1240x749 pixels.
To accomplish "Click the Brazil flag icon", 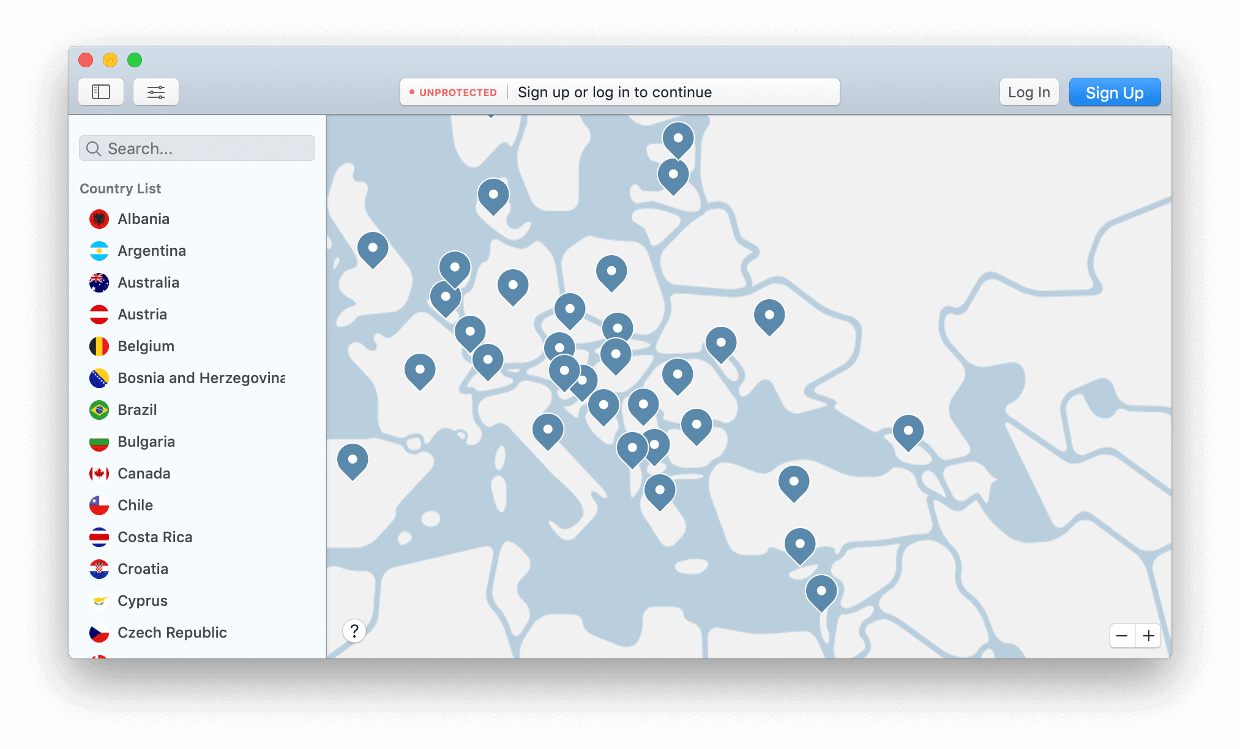I will (x=99, y=410).
